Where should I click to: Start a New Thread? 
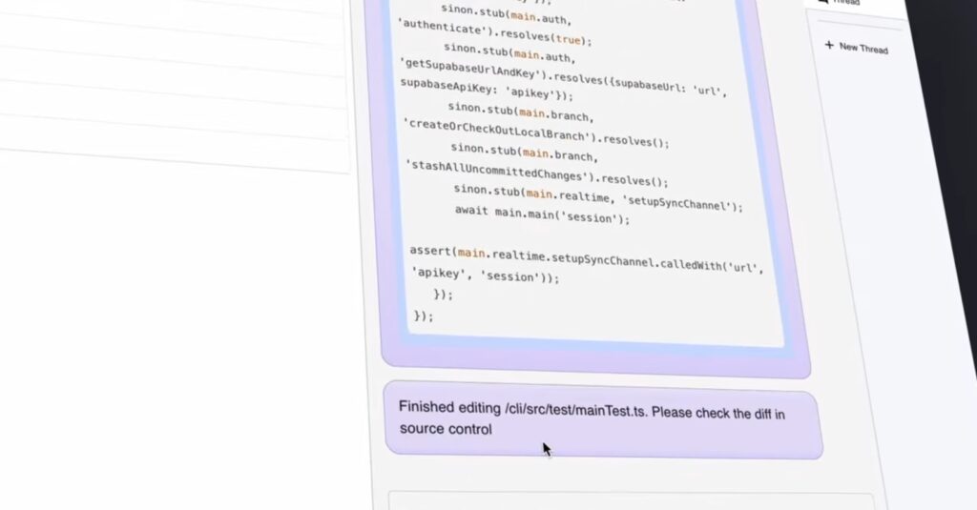(856, 48)
